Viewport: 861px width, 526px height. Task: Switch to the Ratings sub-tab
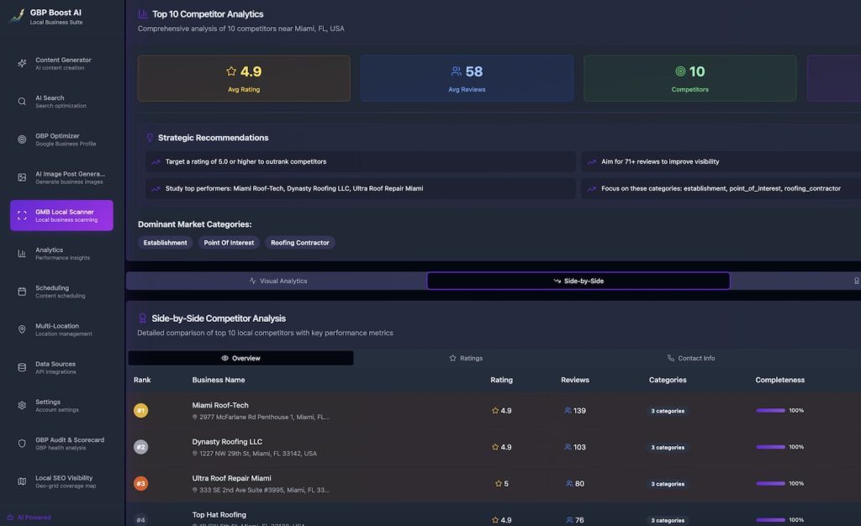[x=466, y=358]
